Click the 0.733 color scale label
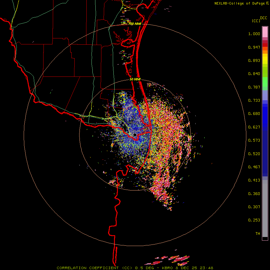 coord(254,100)
